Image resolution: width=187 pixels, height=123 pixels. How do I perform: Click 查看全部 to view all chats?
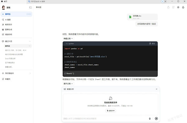click(9, 67)
